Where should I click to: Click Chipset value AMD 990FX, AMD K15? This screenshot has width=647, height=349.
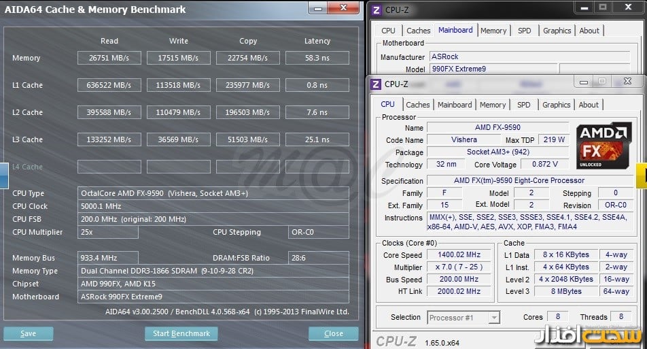pos(213,284)
